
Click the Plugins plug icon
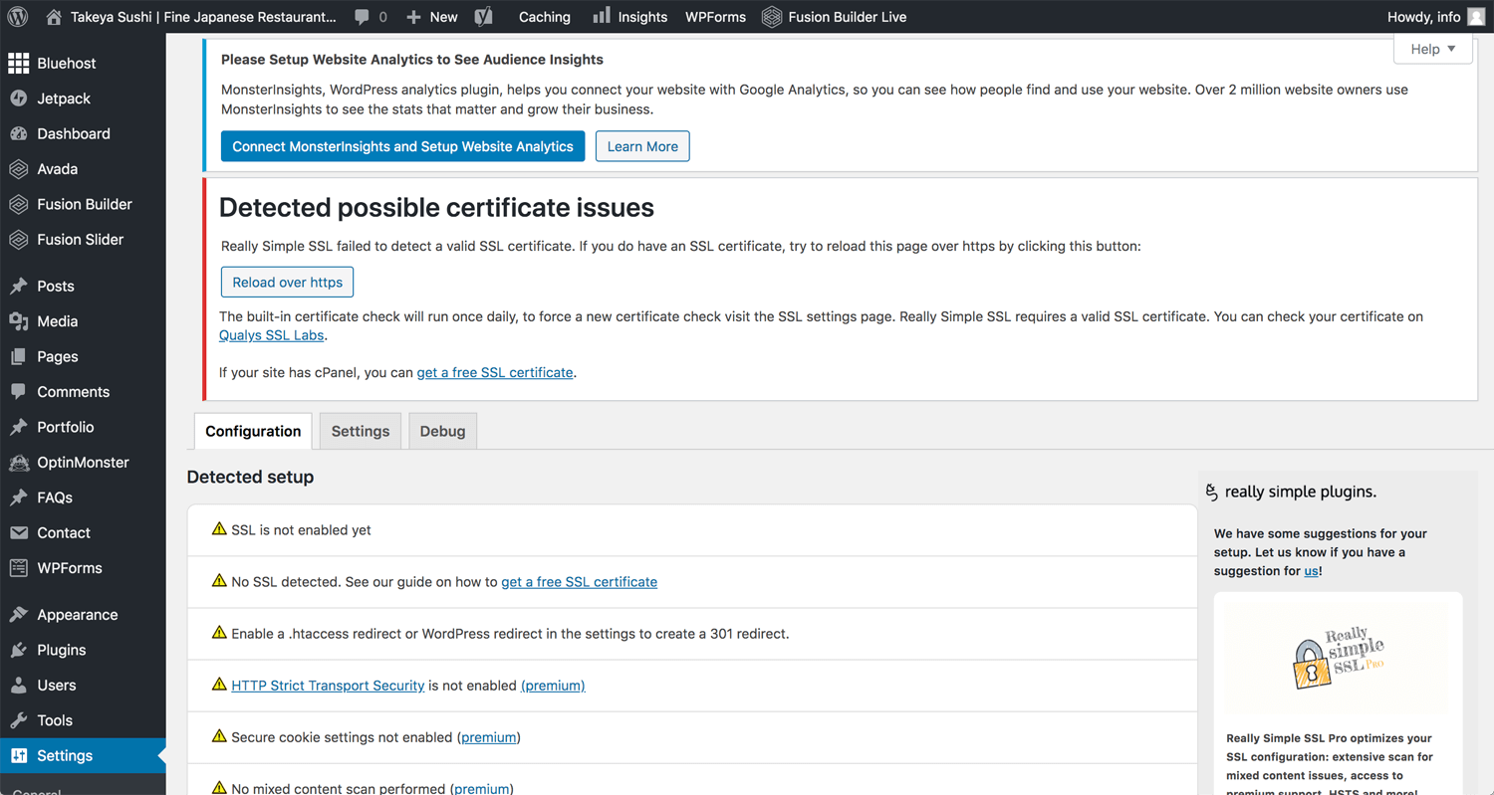point(19,650)
